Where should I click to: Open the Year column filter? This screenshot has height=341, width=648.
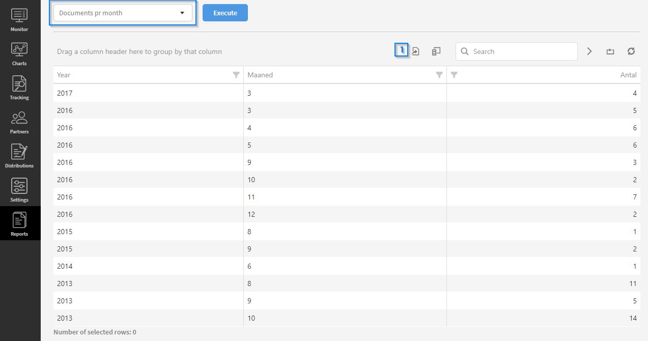236,75
